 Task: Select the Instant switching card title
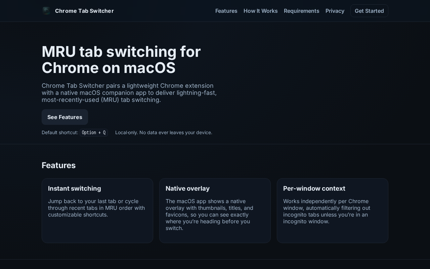[74, 189]
